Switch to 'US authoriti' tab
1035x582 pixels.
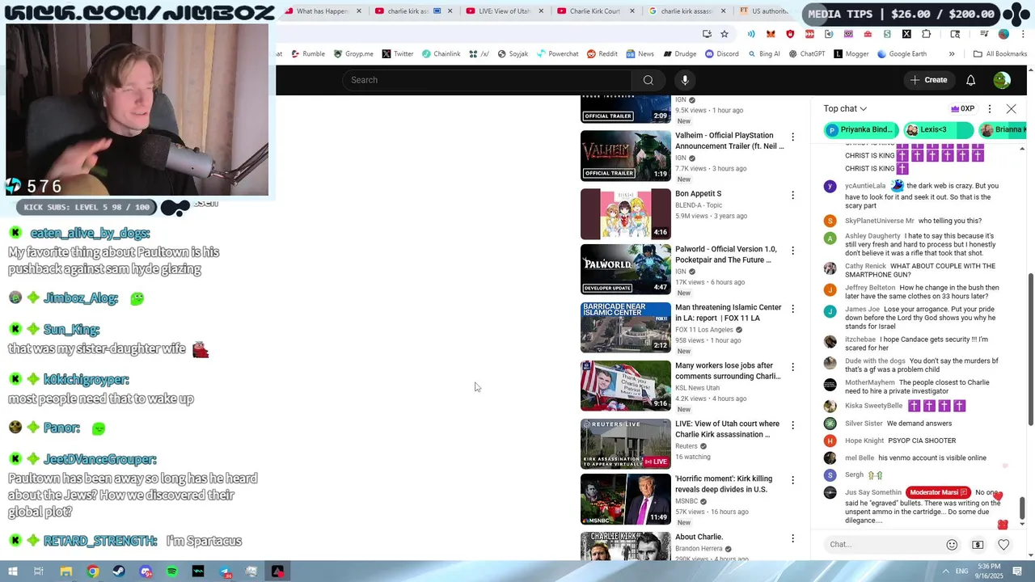763,11
